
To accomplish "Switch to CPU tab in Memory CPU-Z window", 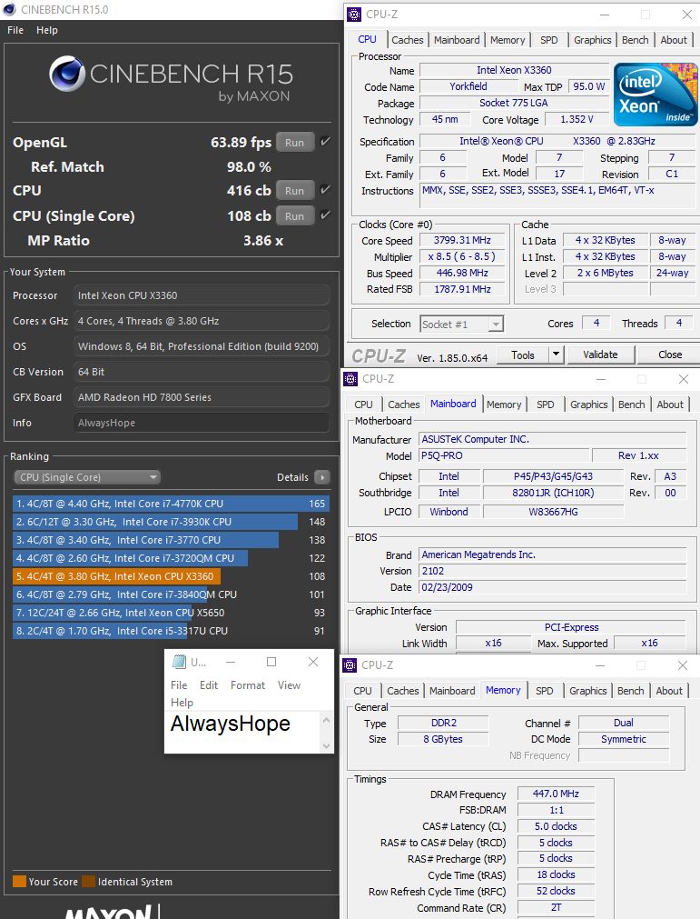I will [x=362, y=691].
